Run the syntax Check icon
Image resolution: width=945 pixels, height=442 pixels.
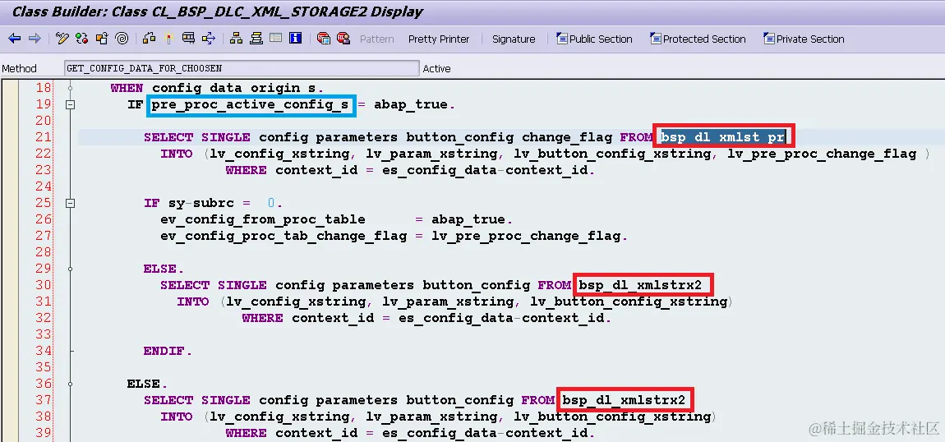click(149, 39)
